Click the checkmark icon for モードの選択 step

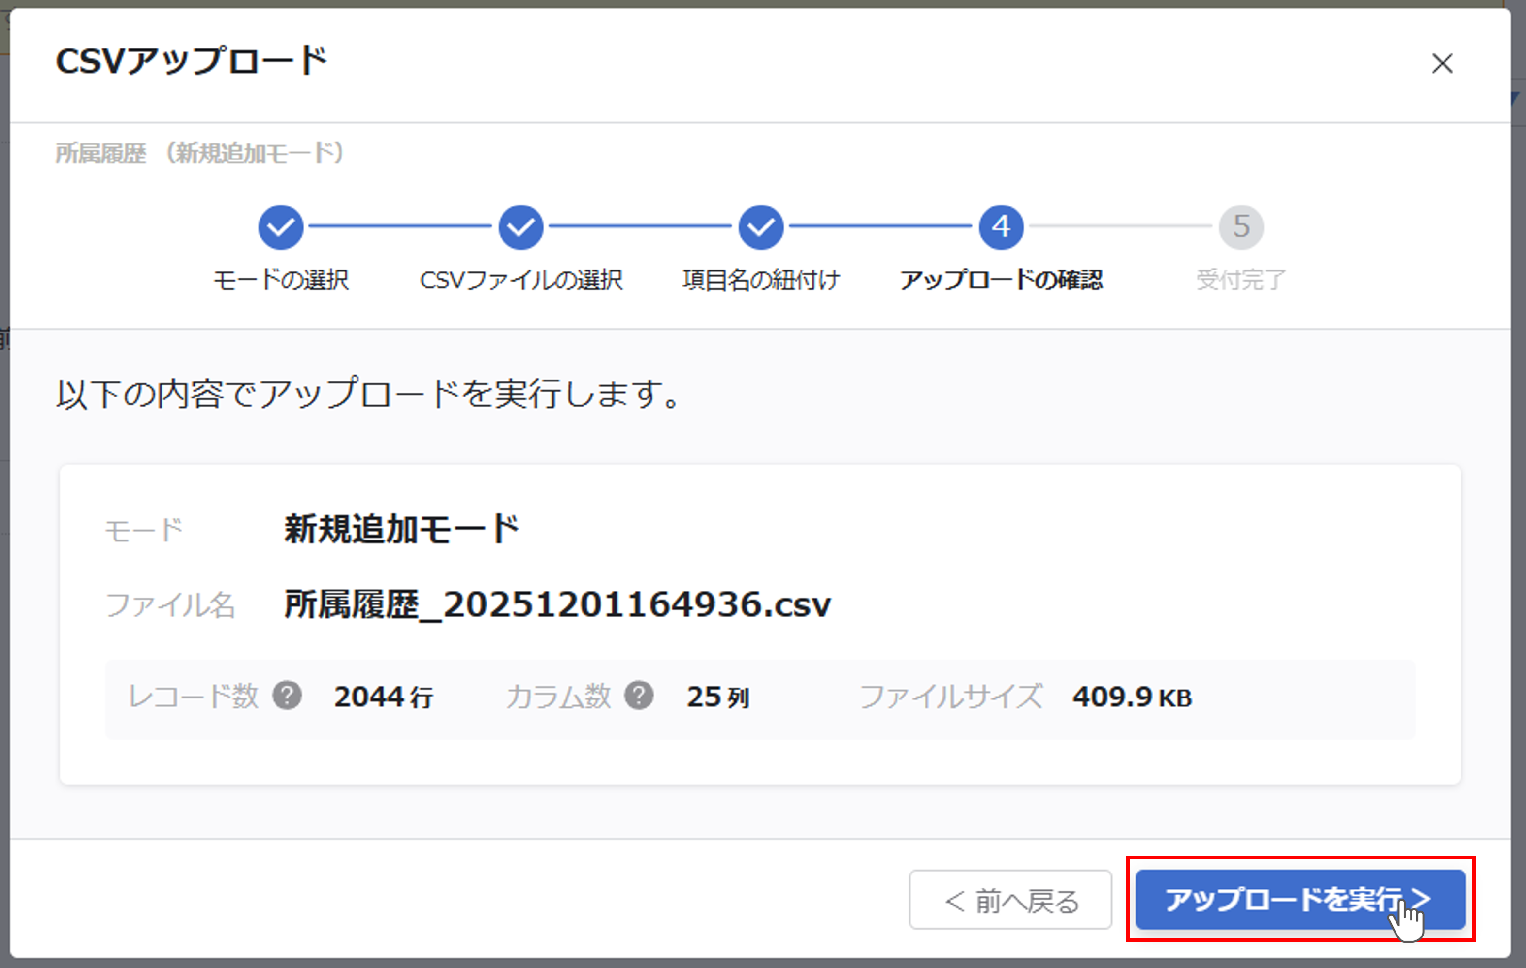click(281, 227)
